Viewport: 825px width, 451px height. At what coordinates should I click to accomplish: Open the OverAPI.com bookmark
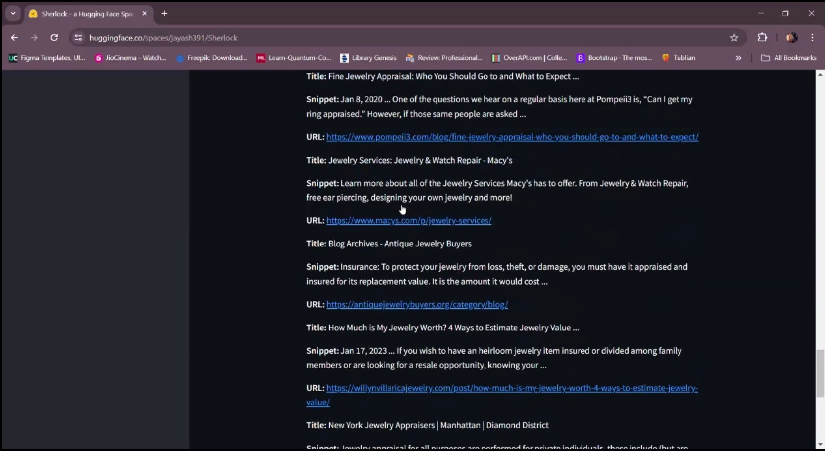pyautogui.click(x=530, y=58)
